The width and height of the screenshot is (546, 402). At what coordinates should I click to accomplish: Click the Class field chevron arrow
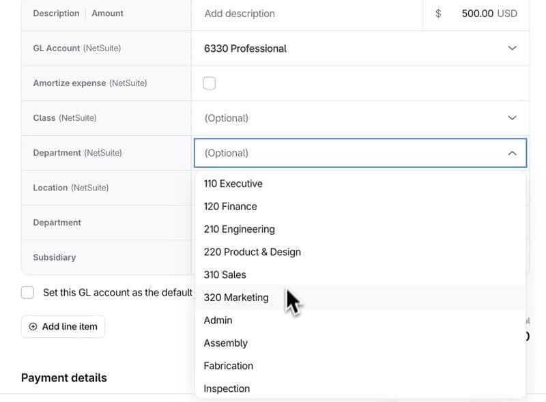point(512,118)
